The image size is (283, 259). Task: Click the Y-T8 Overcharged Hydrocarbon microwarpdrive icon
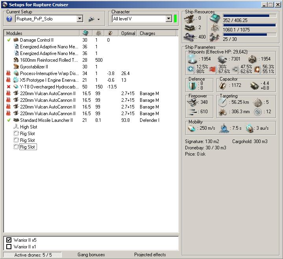tap(16, 86)
